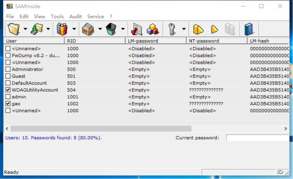This screenshot has width=293, height=179.
Task: Check the Administrator row checkbox
Action: point(8,69)
